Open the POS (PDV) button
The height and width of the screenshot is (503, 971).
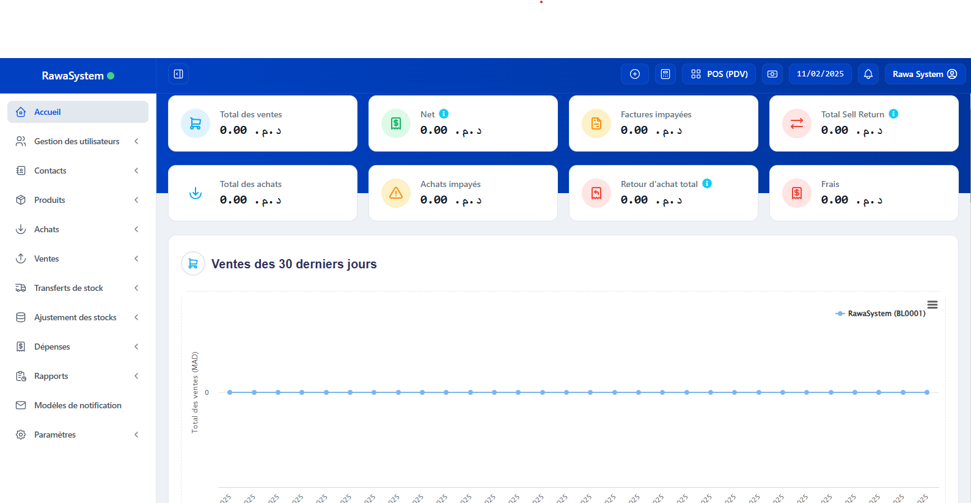[719, 74]
